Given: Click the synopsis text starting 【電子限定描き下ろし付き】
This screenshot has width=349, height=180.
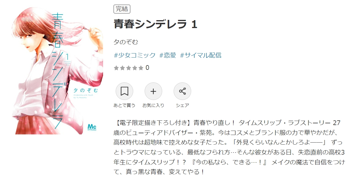Looking at the screenshot, I should tap(229, 147).
